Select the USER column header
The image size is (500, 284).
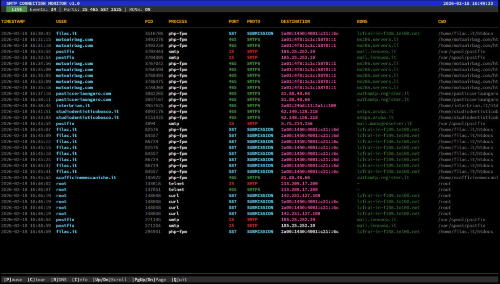[61, 21]
